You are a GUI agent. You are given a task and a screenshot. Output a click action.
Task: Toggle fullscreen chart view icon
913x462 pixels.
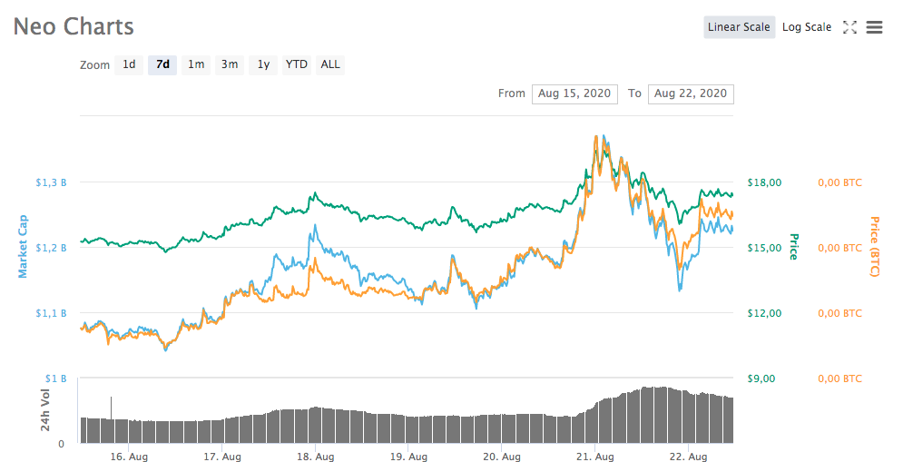tap(849, 27)
